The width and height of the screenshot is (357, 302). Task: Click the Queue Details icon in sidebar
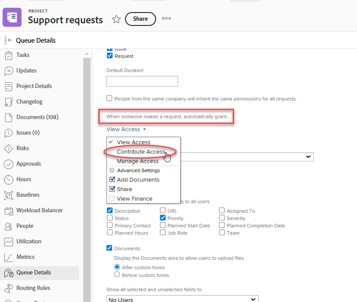pyautogui.click(x=9, y=273)
